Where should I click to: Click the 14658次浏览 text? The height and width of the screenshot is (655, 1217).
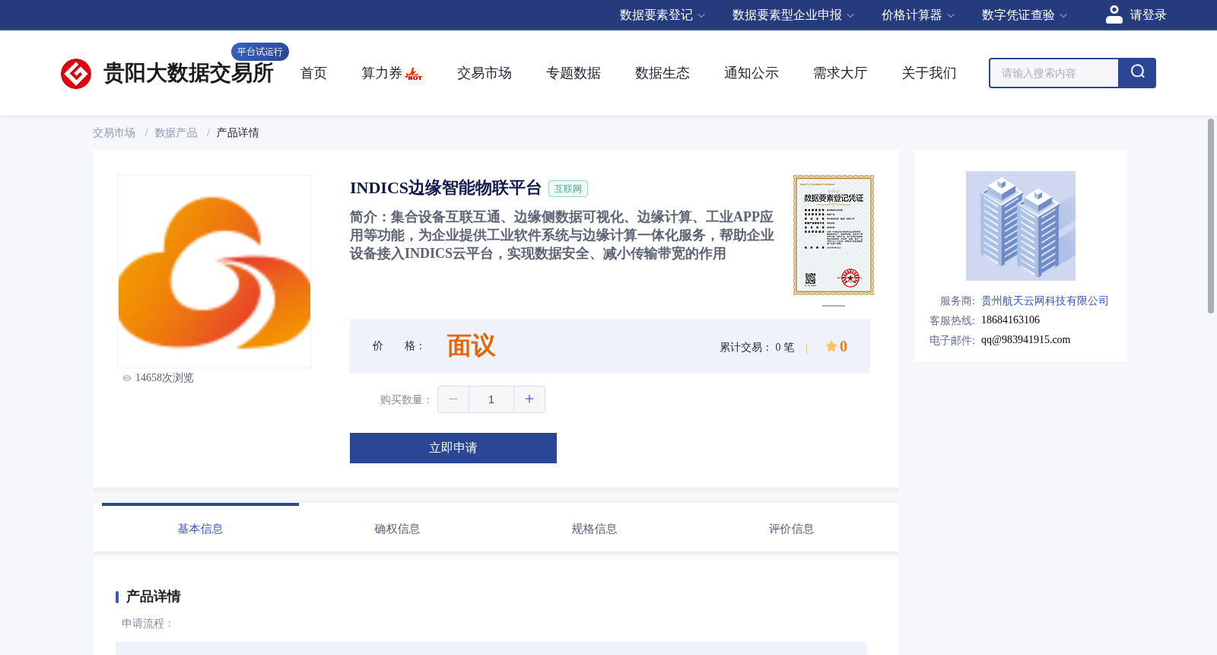[x=164, y=378]
